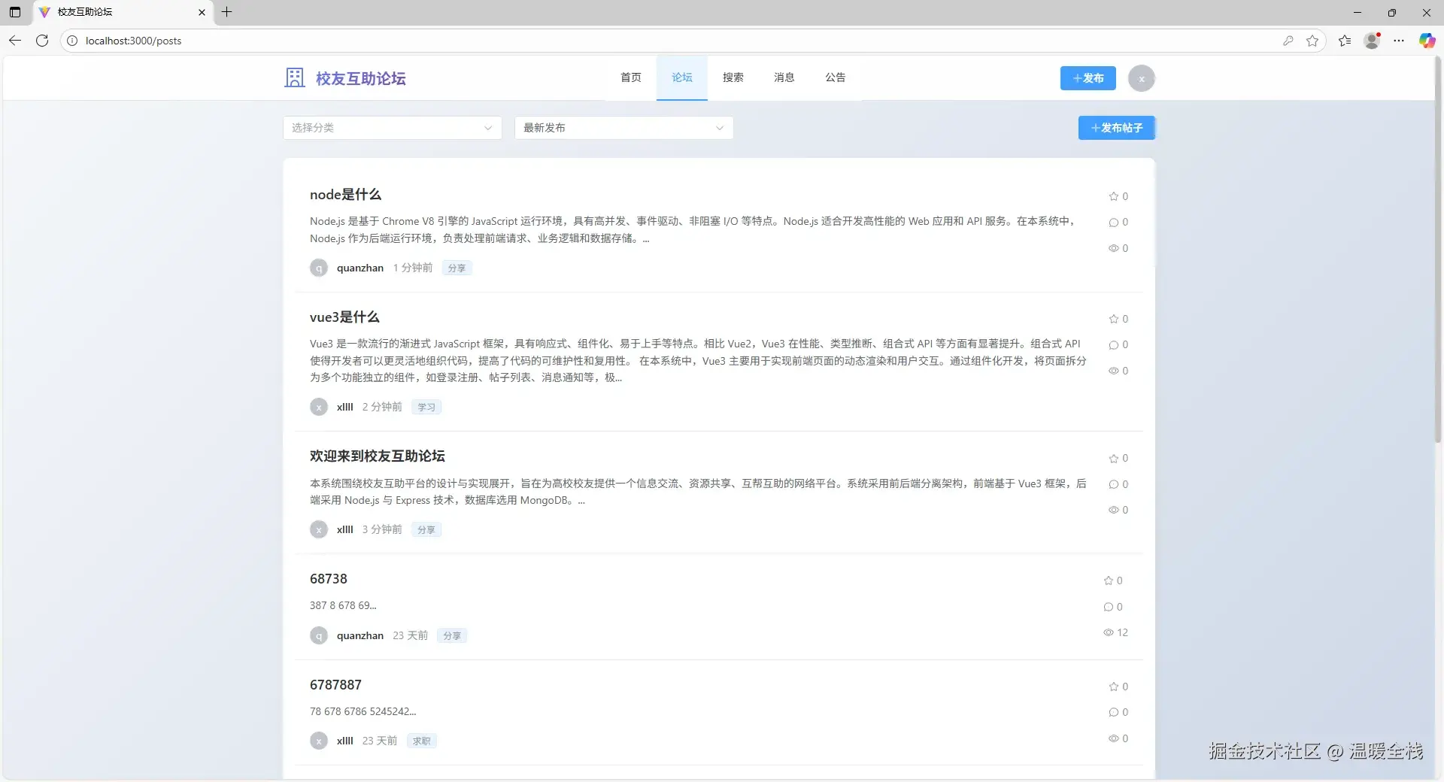Expand the '最新发布' sort dropdown
1444x782 pixels.
click(623, 128)
